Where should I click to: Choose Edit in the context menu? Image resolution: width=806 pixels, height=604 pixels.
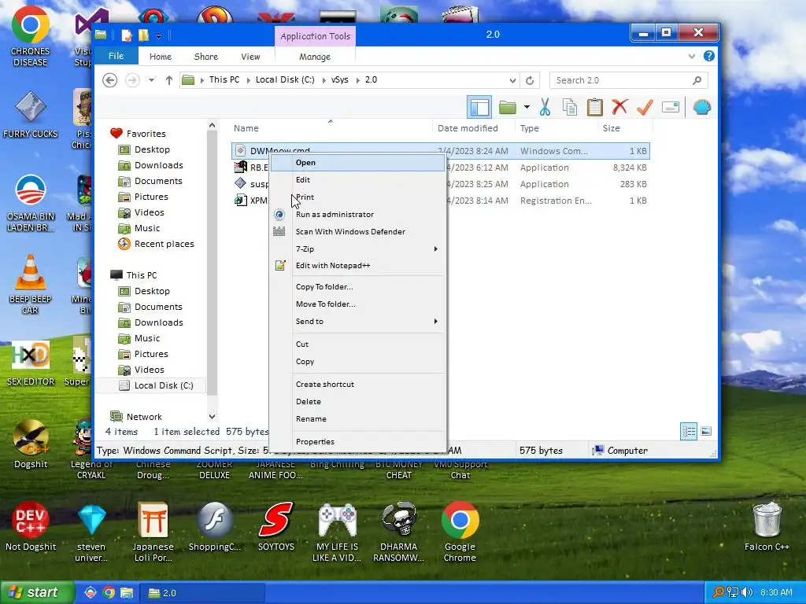pos(357,180)
